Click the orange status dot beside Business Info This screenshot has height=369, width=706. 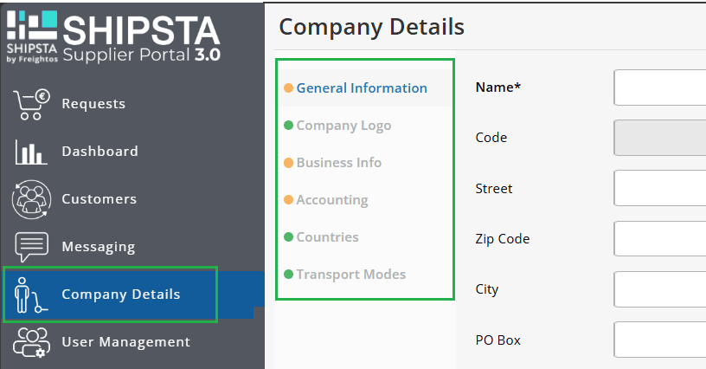(289, 163)
